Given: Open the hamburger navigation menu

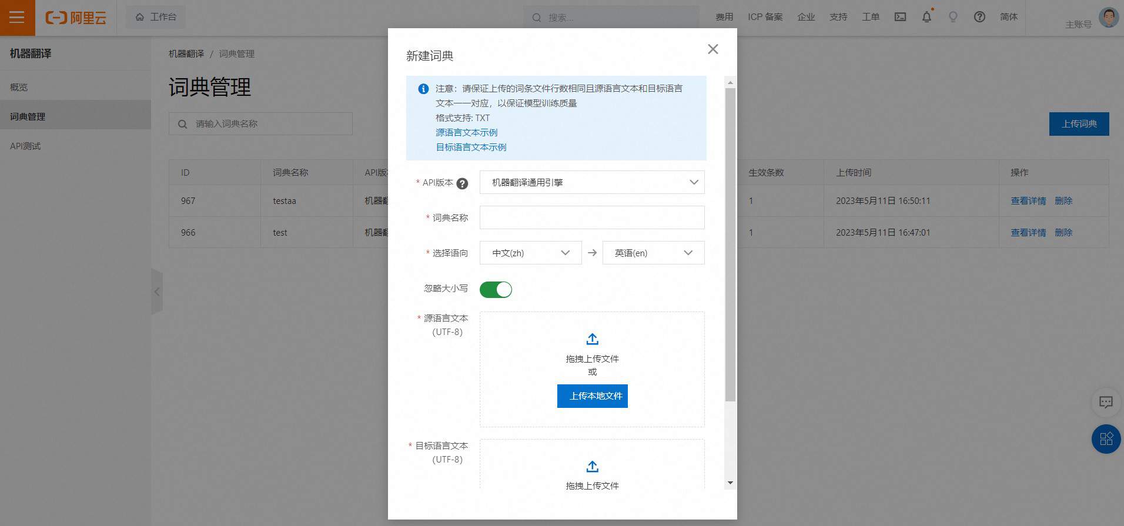Looking at the screenshot, I should click(17, 17).
